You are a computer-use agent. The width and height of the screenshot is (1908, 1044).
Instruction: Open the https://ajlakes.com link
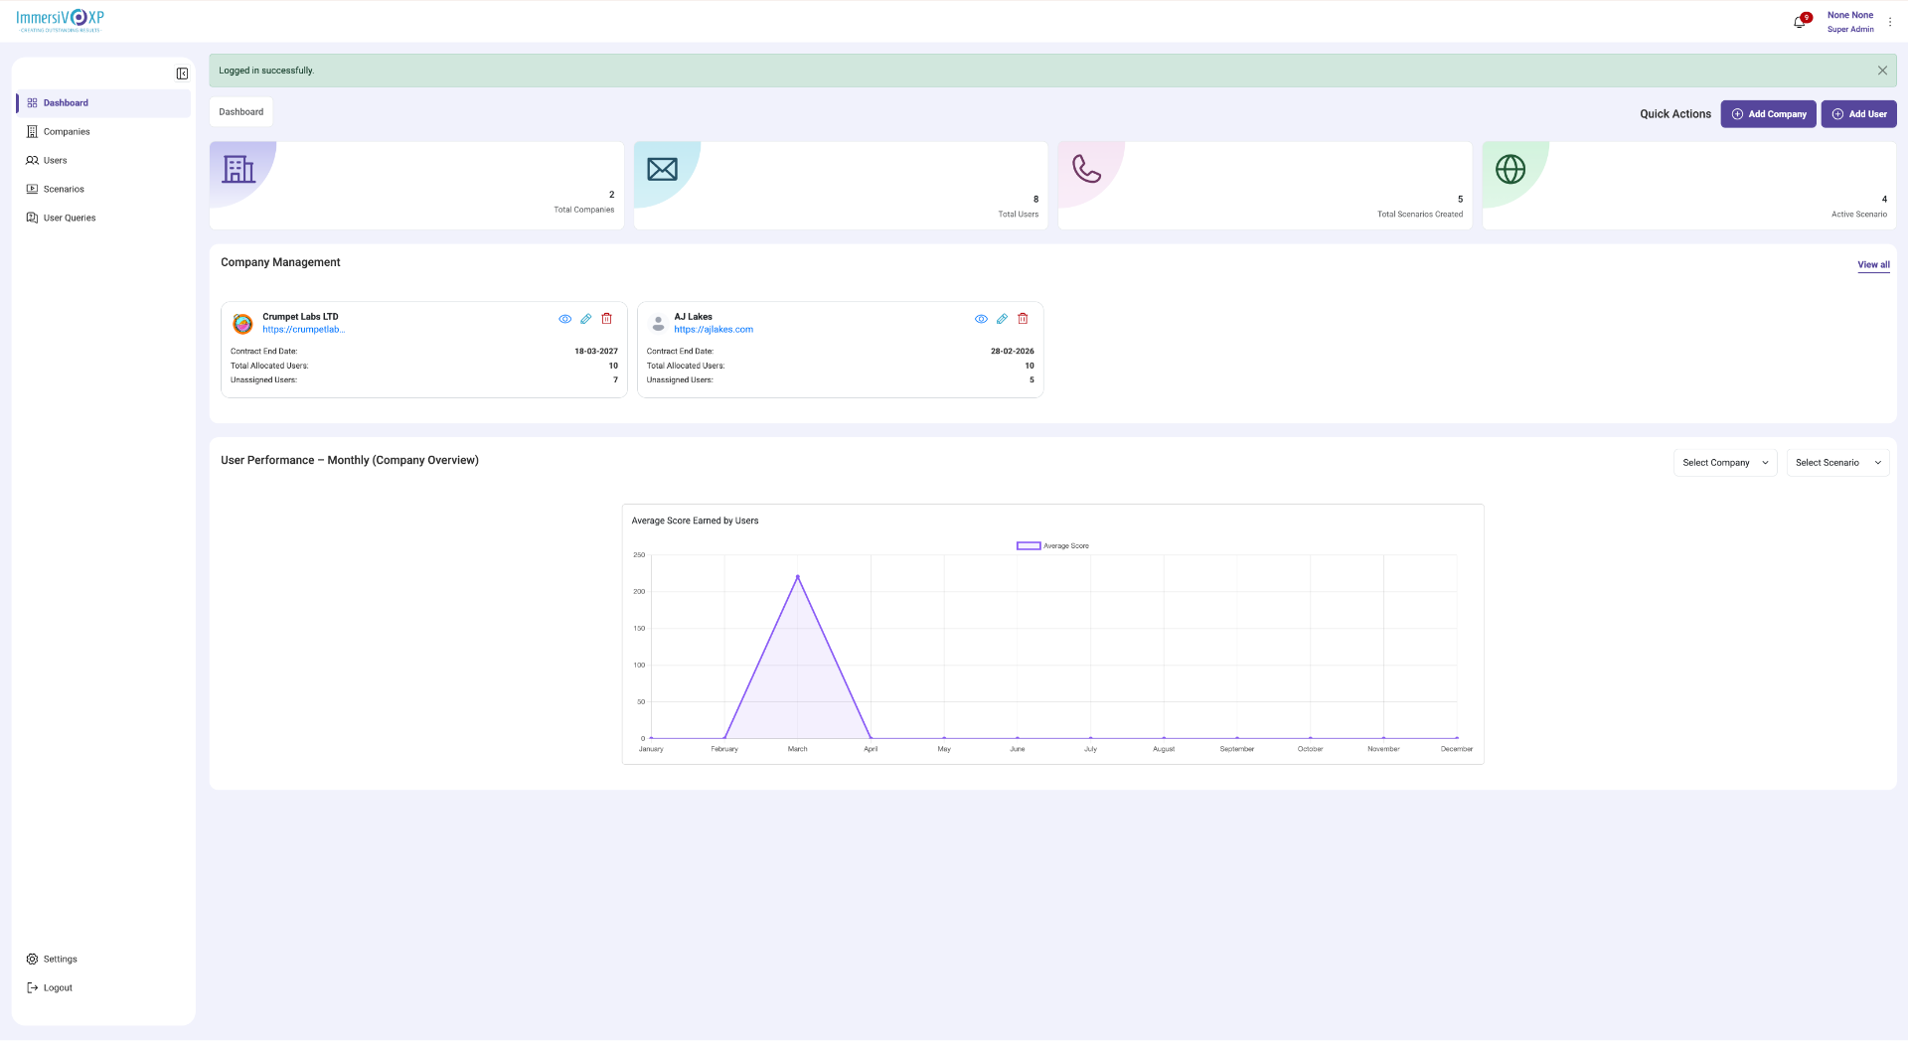coord(714,329)
